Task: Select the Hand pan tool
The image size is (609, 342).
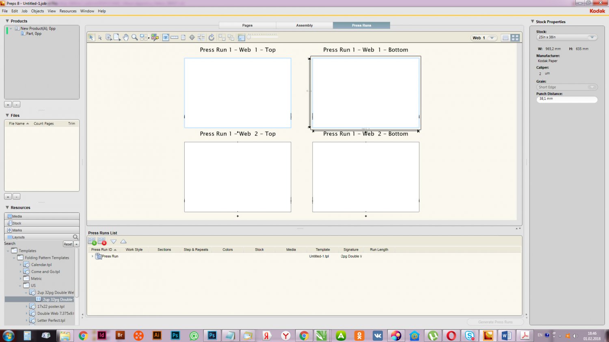Action: pyautogui.click(x=126, y=37)
